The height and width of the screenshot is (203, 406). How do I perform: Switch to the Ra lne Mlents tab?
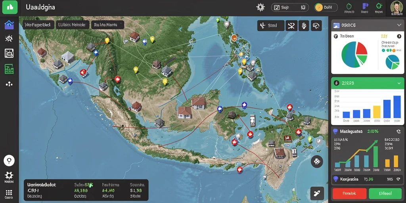(x=107, y=25)
